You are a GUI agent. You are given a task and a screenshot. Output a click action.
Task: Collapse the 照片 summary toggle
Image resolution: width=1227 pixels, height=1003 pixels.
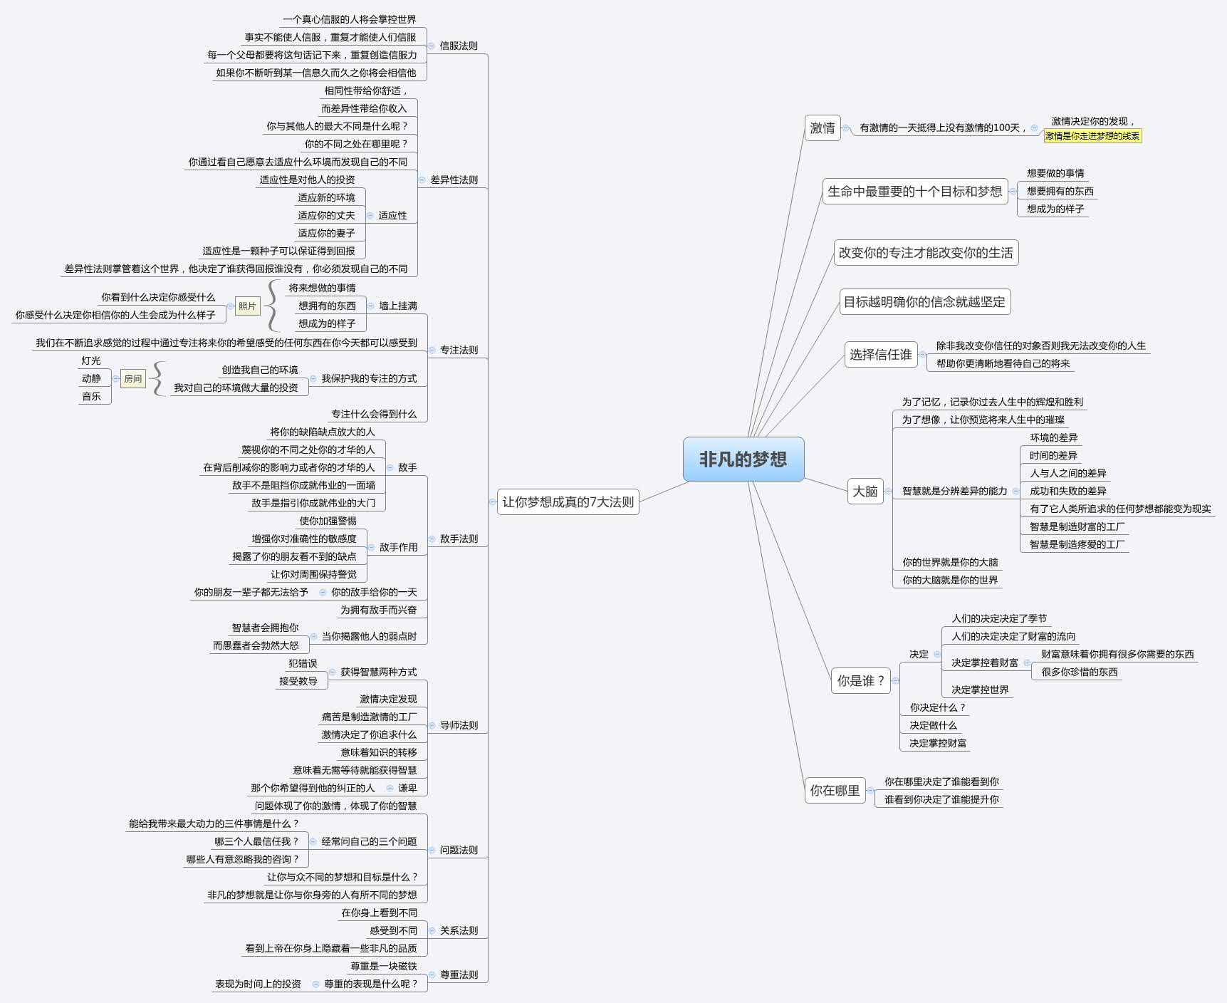230,306
